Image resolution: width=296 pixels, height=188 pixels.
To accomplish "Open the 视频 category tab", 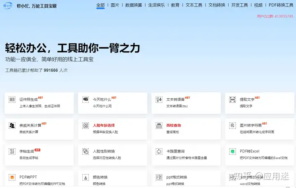I will [258, 5].
